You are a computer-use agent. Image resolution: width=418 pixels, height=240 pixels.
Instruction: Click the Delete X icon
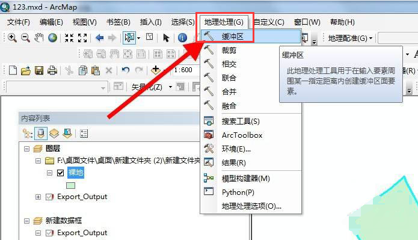click(x=109, y=70)
